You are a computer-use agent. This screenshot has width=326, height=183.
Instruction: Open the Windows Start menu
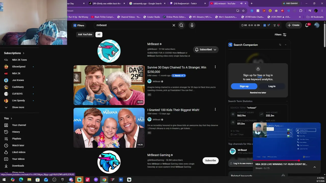point(4,180)
